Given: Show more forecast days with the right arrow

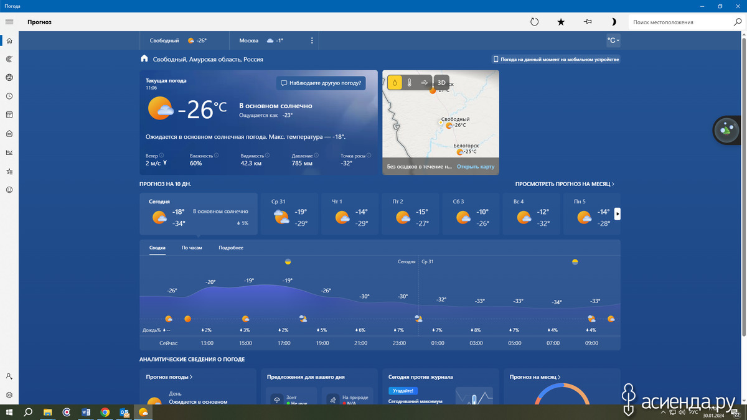Looking at the screenshot, I should 618,214.
